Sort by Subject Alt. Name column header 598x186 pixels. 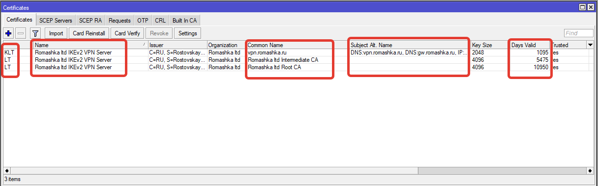click(x=410, y=45)
